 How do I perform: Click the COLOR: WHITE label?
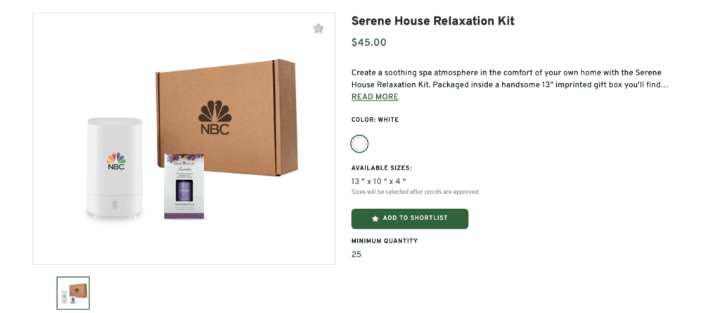click(x=375, y=120)
